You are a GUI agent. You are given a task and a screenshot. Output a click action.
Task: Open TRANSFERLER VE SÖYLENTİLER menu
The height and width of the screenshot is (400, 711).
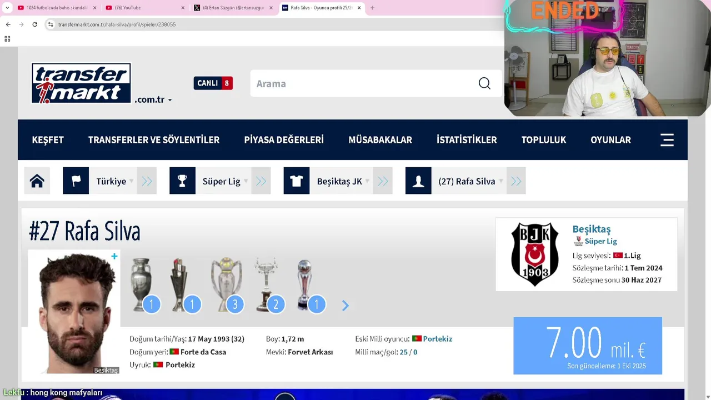[x=154, y=140]
